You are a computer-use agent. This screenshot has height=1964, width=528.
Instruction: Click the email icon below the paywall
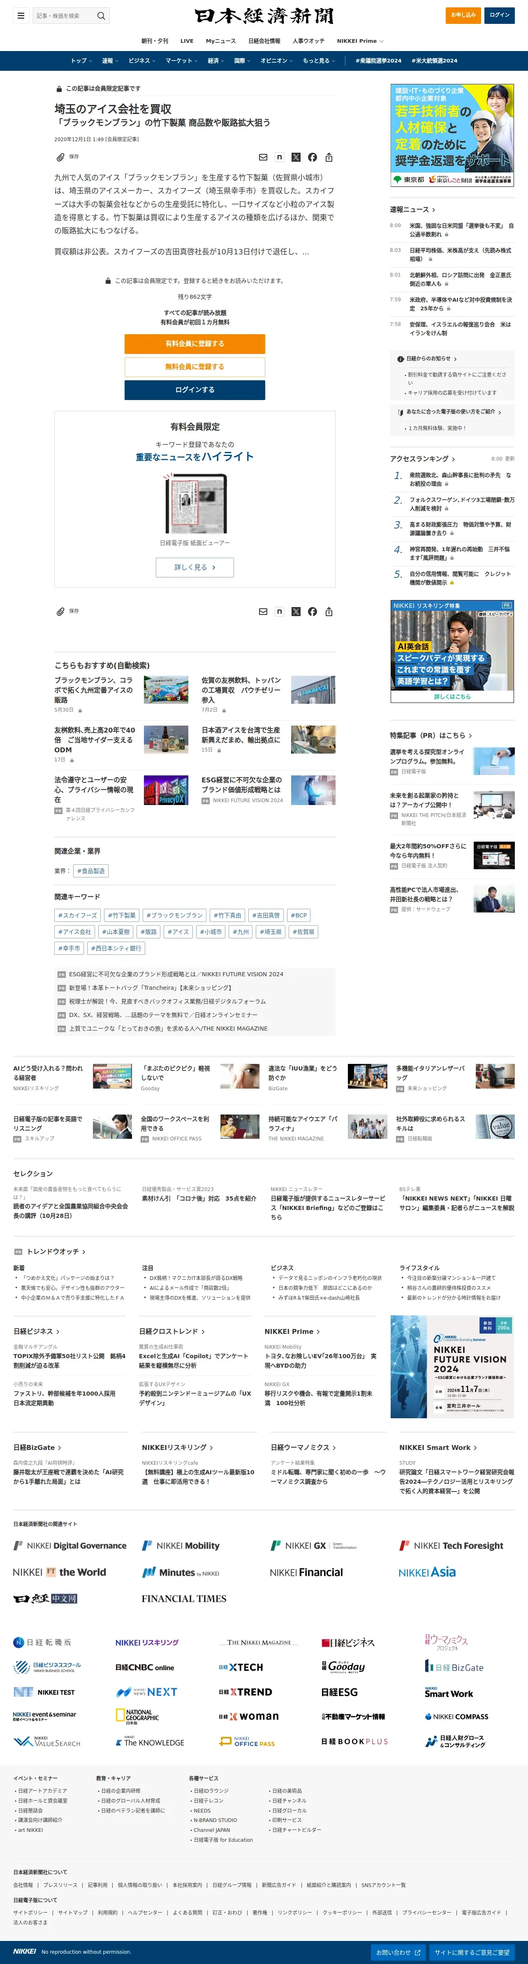pos(263,612)
